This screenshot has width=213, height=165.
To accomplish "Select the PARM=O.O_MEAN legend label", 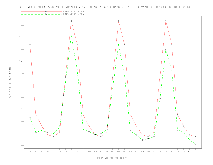I will coord(73,11).
